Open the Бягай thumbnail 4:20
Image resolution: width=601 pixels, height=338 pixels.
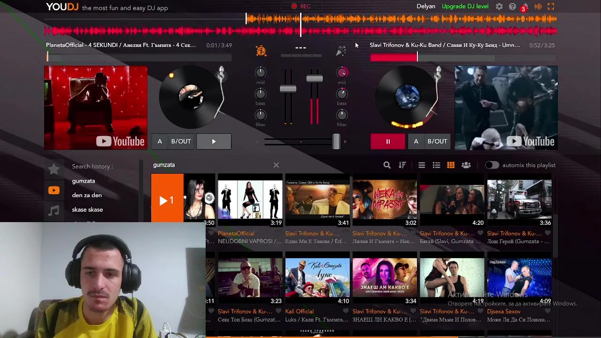(452, 200)
